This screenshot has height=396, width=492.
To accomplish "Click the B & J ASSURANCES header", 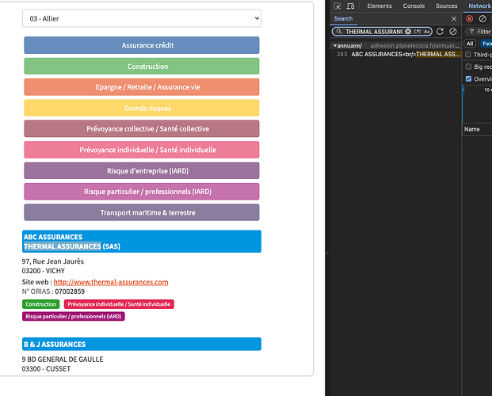I will click(142, 344).
